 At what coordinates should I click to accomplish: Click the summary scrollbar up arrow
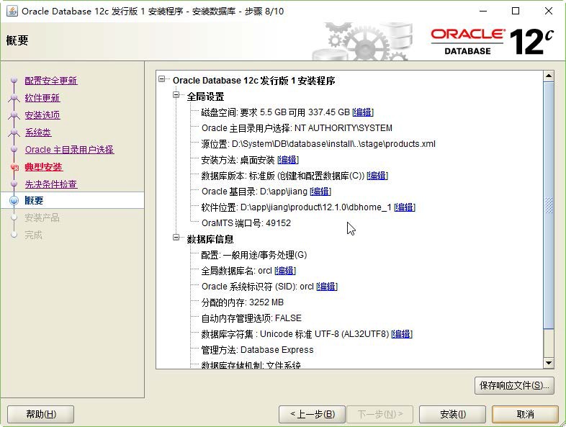(x=549, y=76)
